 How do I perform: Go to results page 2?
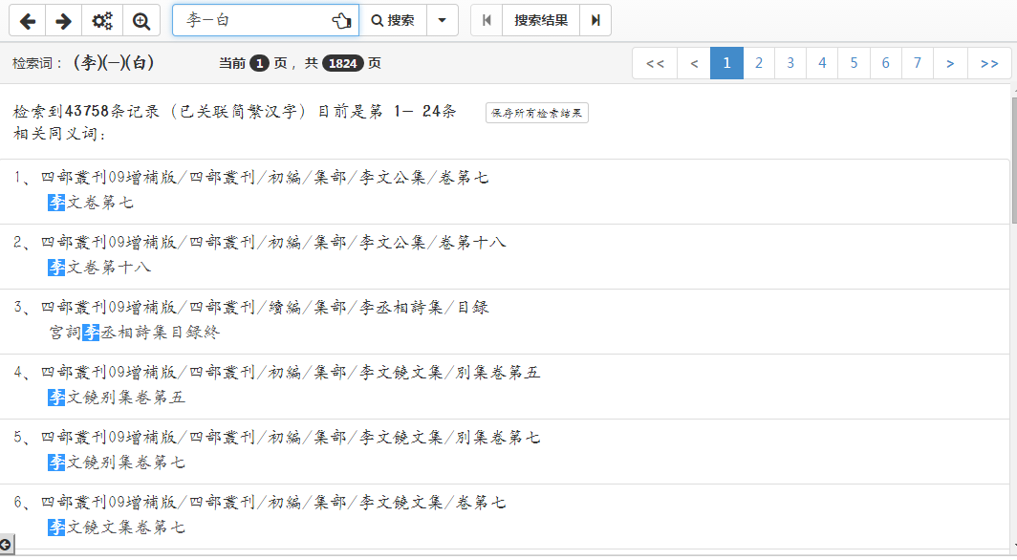[x=759, y=63]
